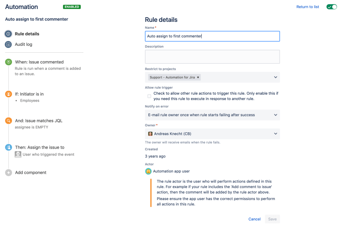Remove the Support - Automation for Jira project tag
Viewport: 343px width, 227px height.
(198, 77)
